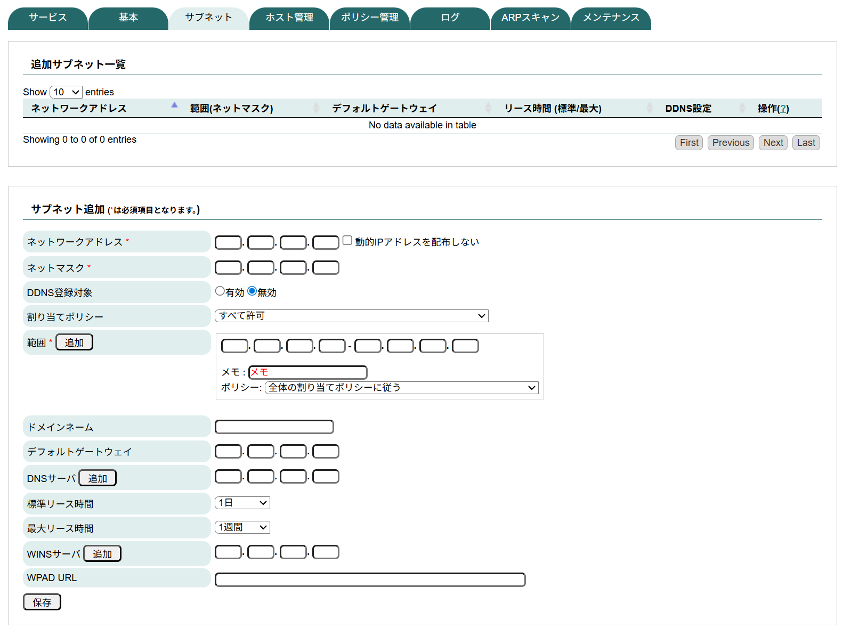Select 無効 for DDNS登録対象

click(x=252, y=291)
